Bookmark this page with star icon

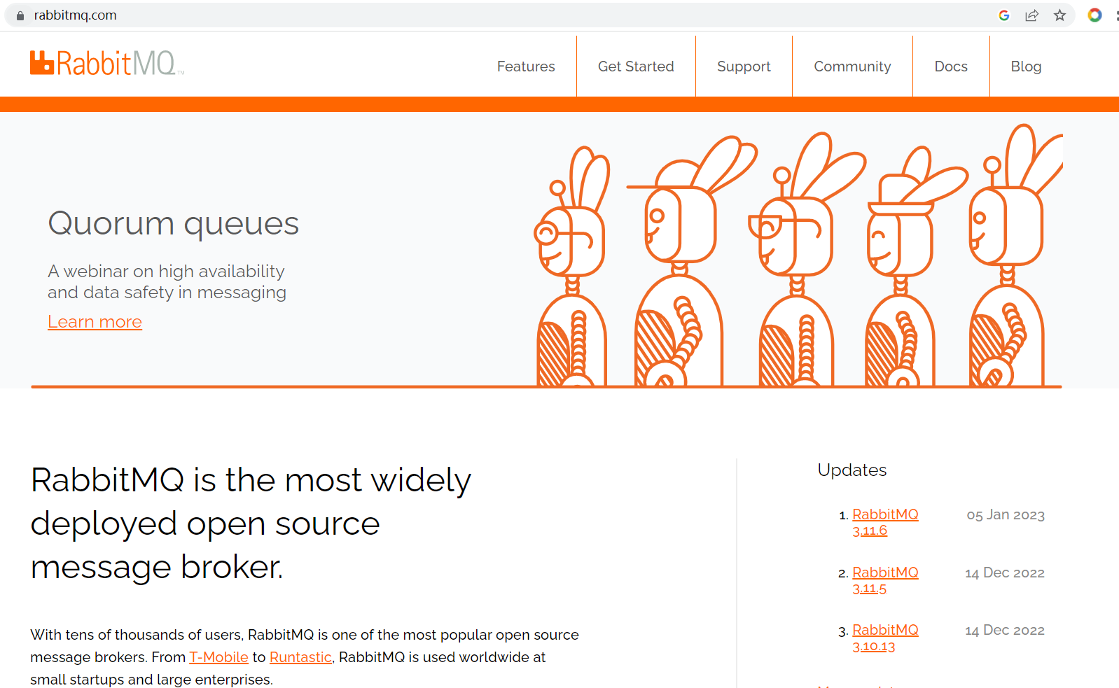point(1059,15)
